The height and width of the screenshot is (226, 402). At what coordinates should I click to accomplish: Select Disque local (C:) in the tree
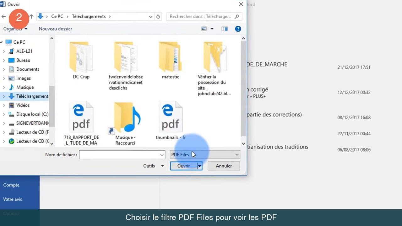point(32,114)
